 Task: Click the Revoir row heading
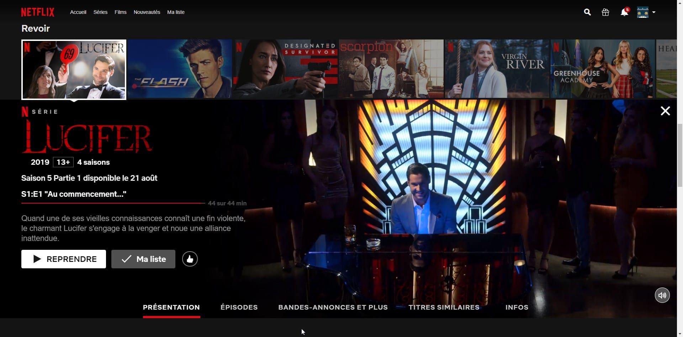pos(36,28)
